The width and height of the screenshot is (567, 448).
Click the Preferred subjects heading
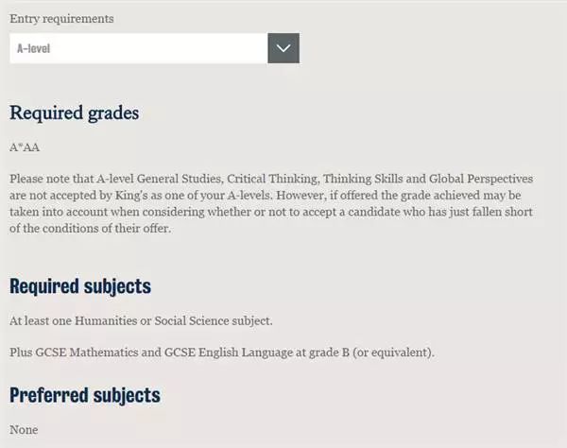(x=85, y=395)
